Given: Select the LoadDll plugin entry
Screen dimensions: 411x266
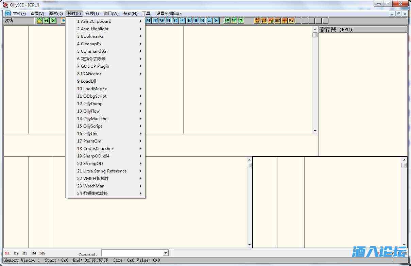Looking at the screenshot, I should click(x=88, y=81).
